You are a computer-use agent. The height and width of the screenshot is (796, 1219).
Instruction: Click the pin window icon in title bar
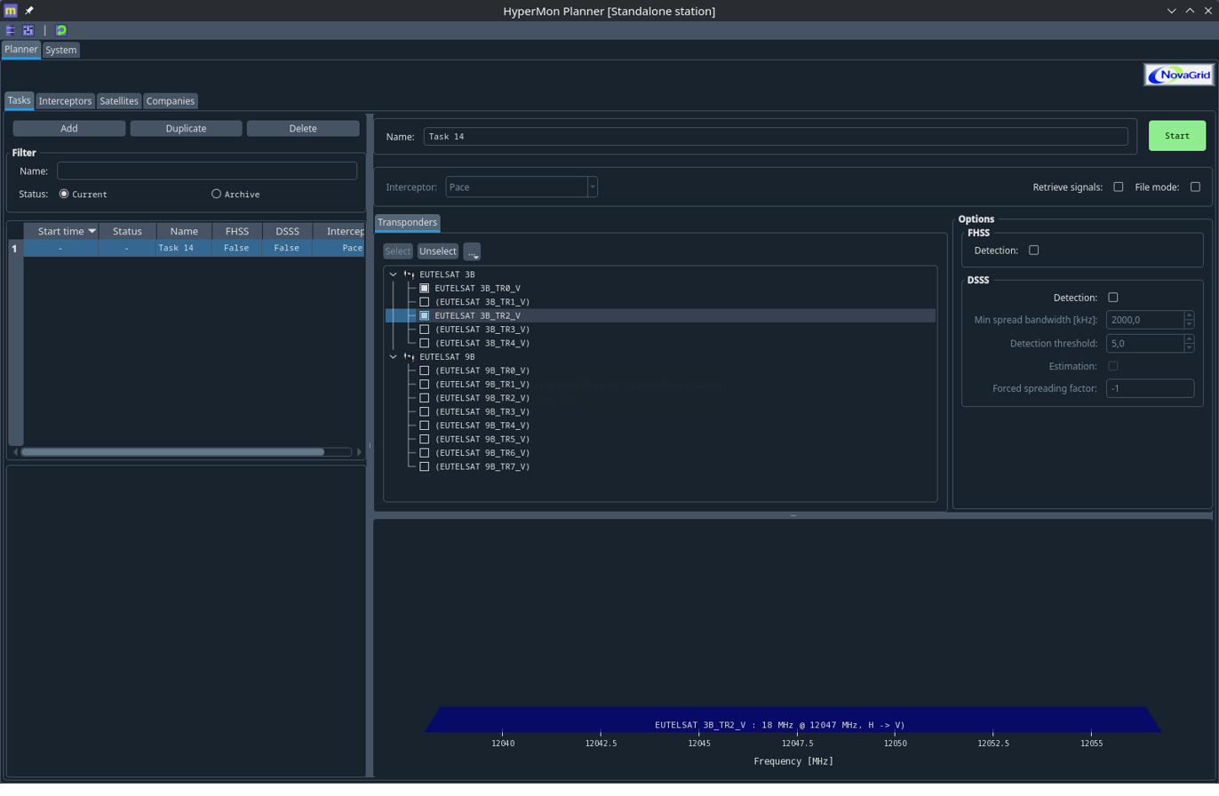click(x=29, y=11)
